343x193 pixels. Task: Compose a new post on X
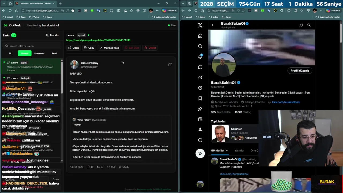pos(200,153)
